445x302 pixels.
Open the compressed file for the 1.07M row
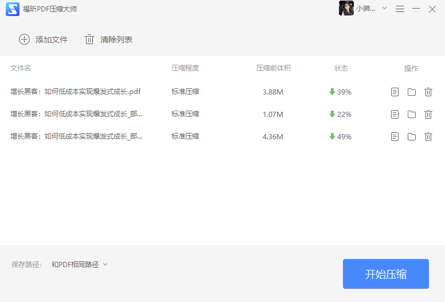395,114
